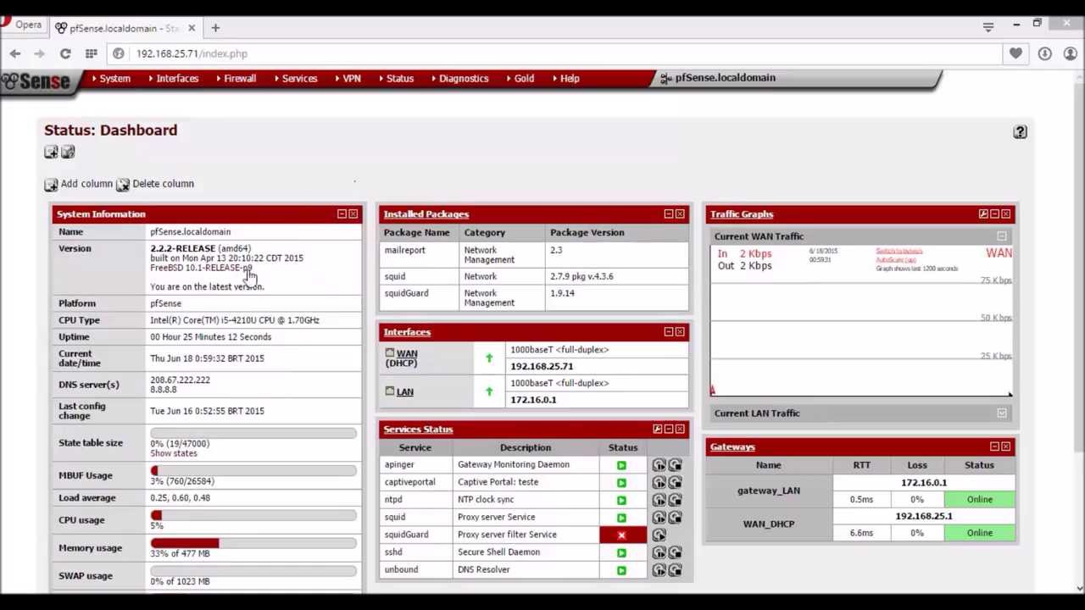Screen dimensions: 1085x610
Task: Restart the captiveportal service
Action: pos(659,482)
